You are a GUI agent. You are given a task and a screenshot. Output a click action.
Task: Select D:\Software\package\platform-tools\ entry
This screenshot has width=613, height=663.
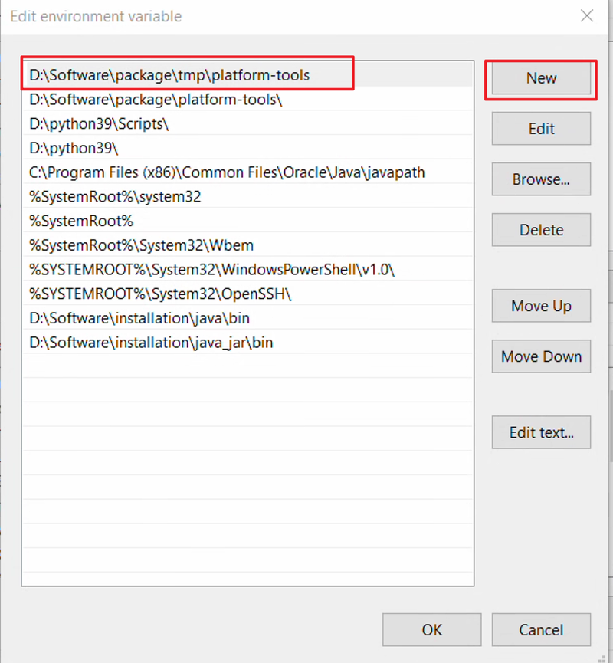pos(247,100)
